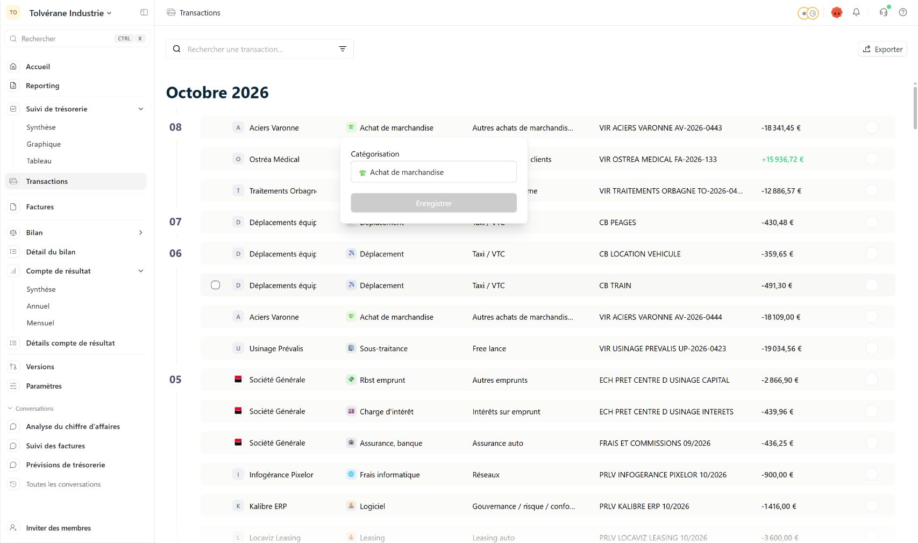
Task: Open the headset support icon
Action: click(x=884, y=12)
